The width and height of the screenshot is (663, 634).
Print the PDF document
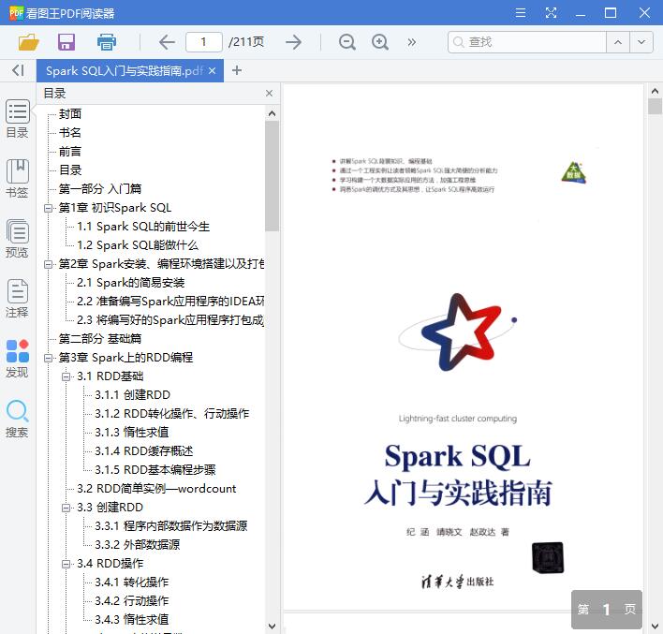pos(106,42)
